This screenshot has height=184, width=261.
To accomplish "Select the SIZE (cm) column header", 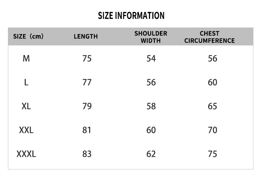I will pos(28,36).
